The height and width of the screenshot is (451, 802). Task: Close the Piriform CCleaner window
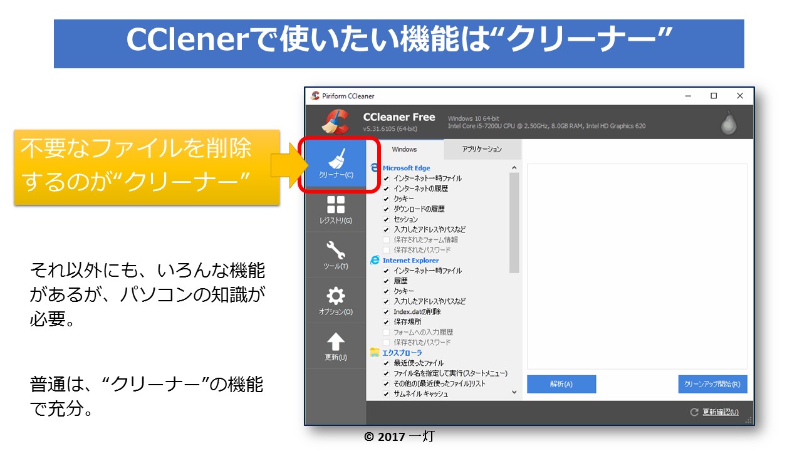coord(740,96)
